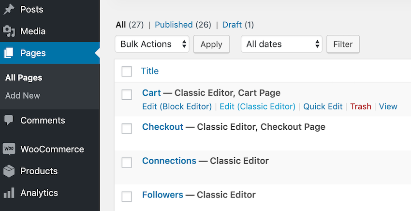Click the Analytics bar chart icon
The image size is (411, 211).
point(9,193)
